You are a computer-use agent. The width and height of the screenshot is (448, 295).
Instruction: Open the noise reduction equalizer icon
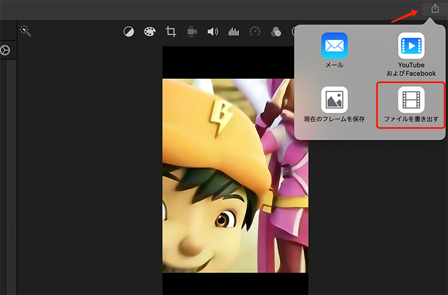tap(234, 32)
